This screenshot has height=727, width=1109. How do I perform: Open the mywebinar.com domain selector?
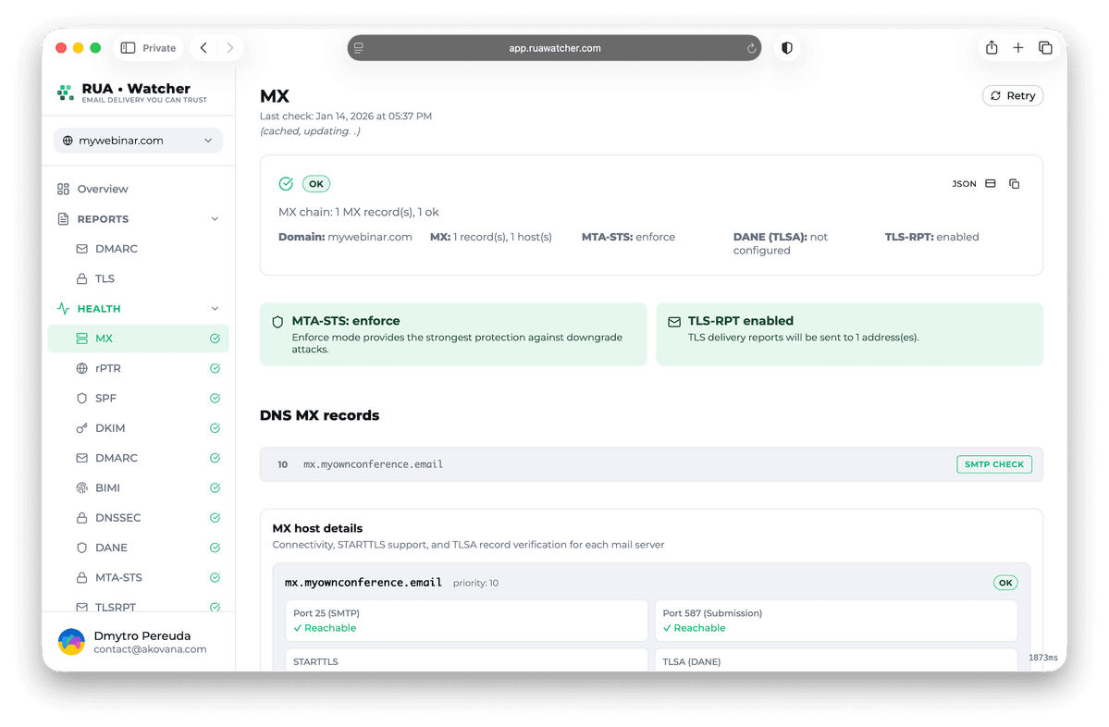pos(137,140)
